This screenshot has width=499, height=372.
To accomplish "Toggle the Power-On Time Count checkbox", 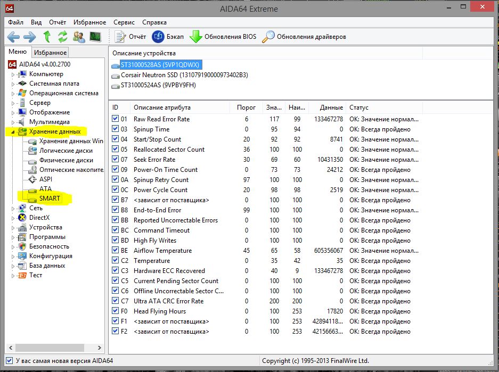I will point(115,169).
